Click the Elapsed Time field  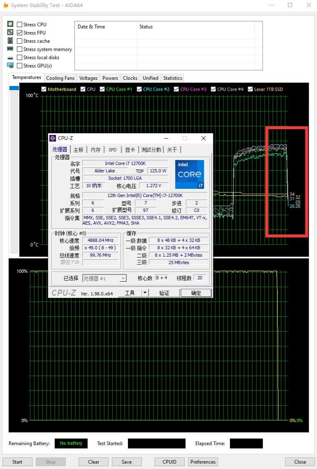tap(246, 443)
